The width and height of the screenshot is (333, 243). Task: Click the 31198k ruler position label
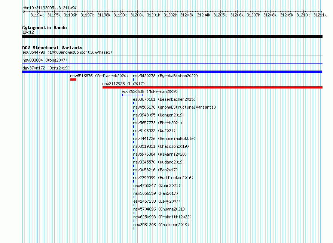tap(104, 15)
